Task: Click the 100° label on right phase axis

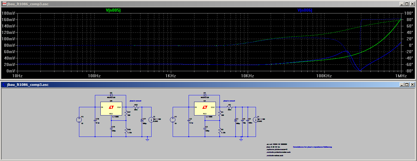Action: [x=408, y=13]
